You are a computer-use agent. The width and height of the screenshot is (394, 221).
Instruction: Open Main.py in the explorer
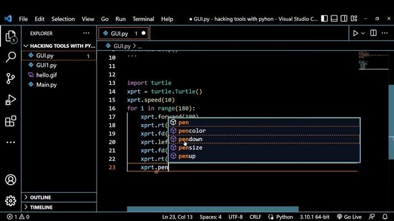(x=60, y=85)
